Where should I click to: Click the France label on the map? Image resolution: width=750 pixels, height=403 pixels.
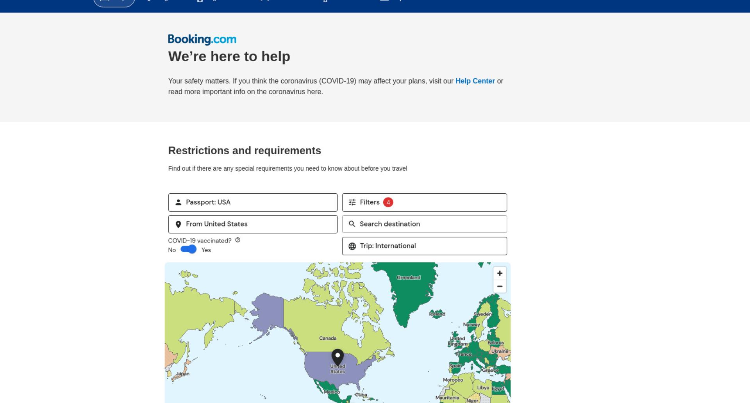pyautogui.click(x=464, y=354)
